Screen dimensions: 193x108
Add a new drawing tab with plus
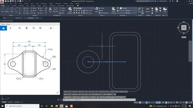tap(41, 18)
